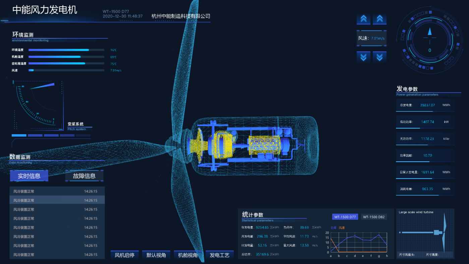Click the left double-up arrow above 风速
Viewport: 469px width, 264px height.
point(363,19)
